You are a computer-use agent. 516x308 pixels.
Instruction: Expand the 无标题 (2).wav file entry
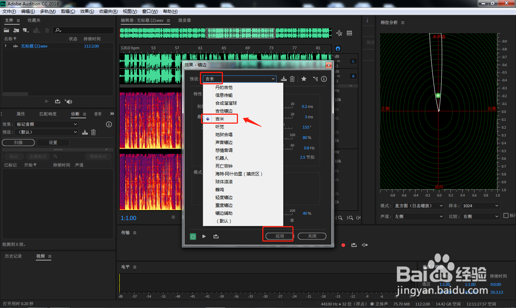point(5,46)
